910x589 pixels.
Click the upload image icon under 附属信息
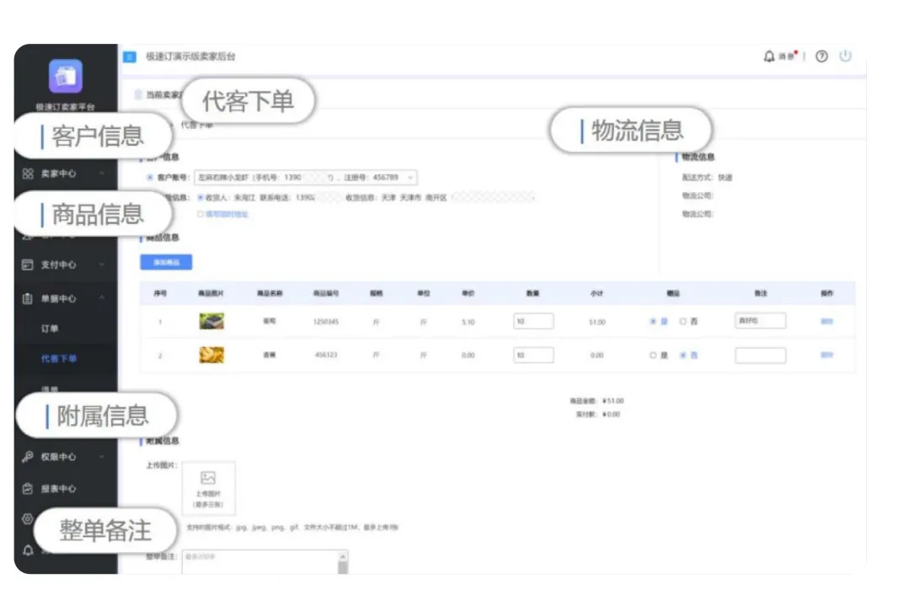208,478
